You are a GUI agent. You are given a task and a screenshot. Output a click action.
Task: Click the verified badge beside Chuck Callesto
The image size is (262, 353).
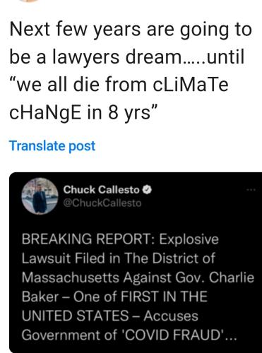point(147,190)
